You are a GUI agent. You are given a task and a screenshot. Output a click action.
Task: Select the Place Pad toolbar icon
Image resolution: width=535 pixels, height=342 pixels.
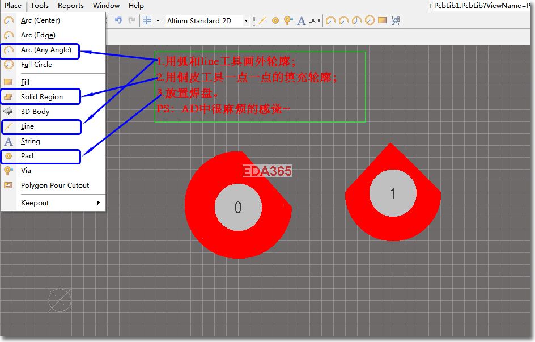point(275,21)
